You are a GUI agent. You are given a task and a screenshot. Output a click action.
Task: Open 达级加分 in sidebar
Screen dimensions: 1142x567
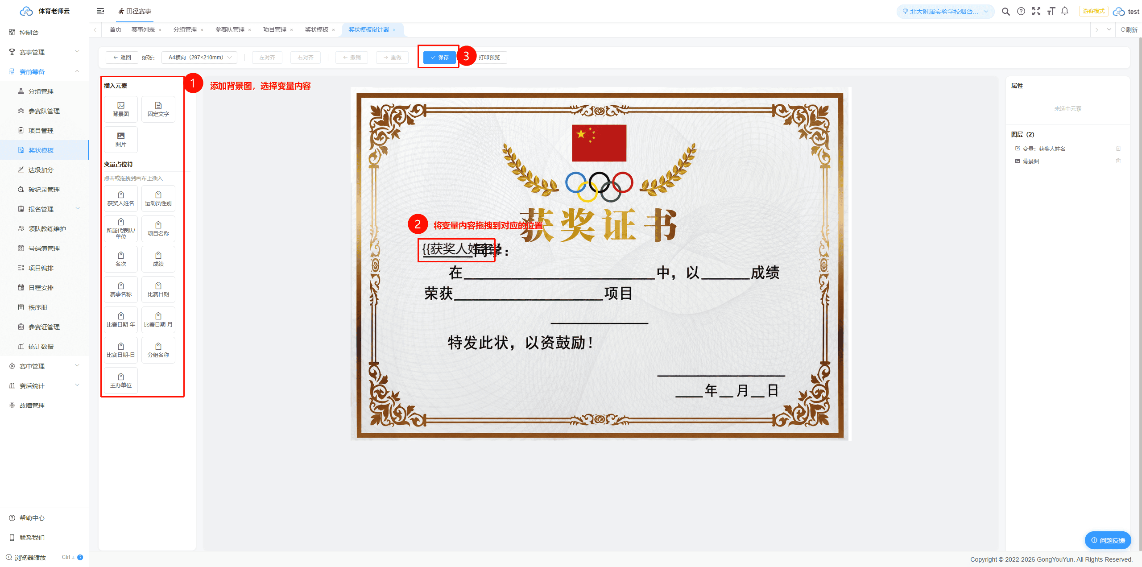click(x=44, y=170)
